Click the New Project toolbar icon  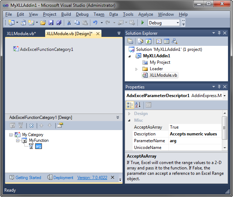pyautogui.click(x=11, y=23)
